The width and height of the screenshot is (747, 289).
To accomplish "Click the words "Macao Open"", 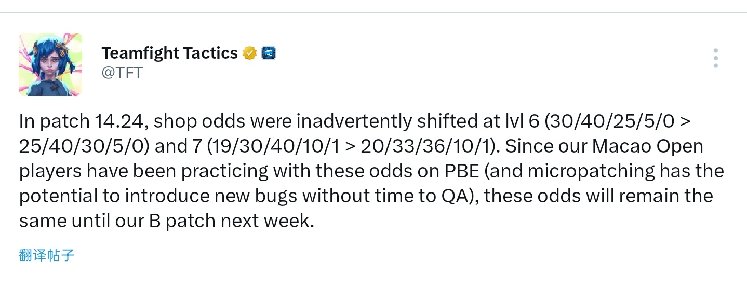I will tap(647, 146).
